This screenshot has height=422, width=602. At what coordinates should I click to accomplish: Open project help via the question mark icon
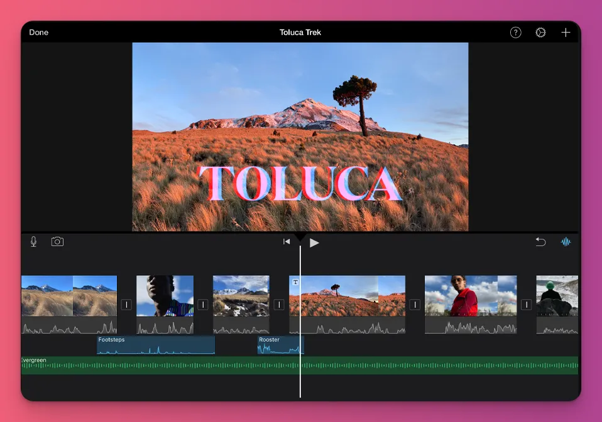point(515,32)
